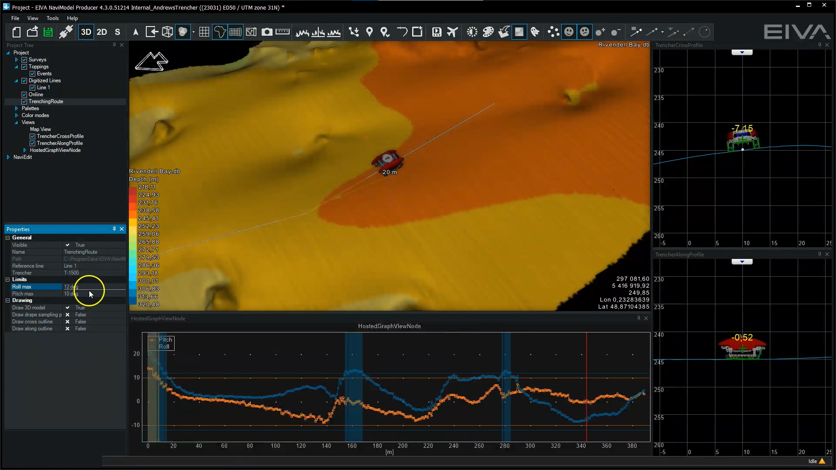The height and width of the screenshot is (470, 836).
Task: Click the middle profile graph icon
Action: coord(318,32)
